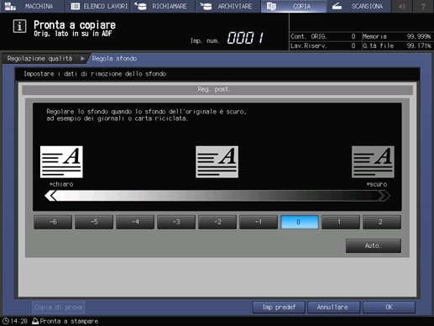
Task: Select background level 0
Action: 300,222
